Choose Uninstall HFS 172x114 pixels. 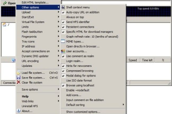pyautogui.click(x=38, y=106)
